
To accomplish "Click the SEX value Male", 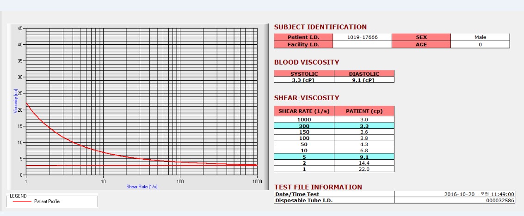I will tap(480, 37).
